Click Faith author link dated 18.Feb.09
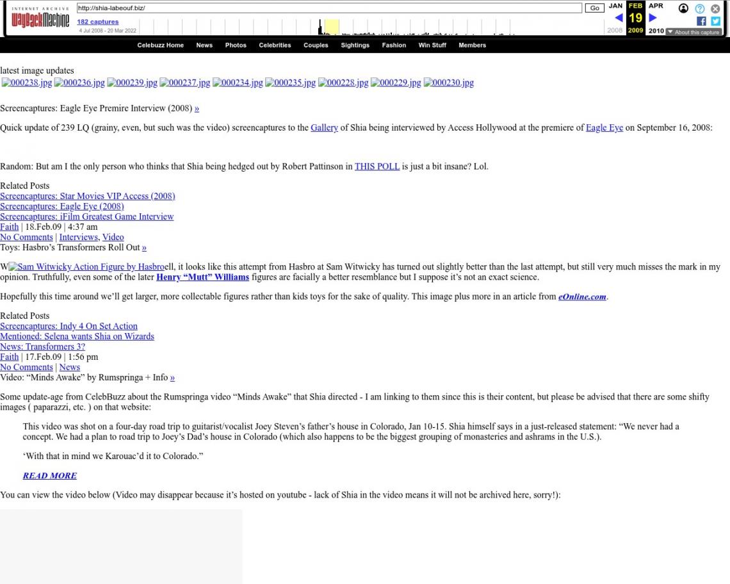This screenshot has height=584, width=730. click(x=10, y=227)
